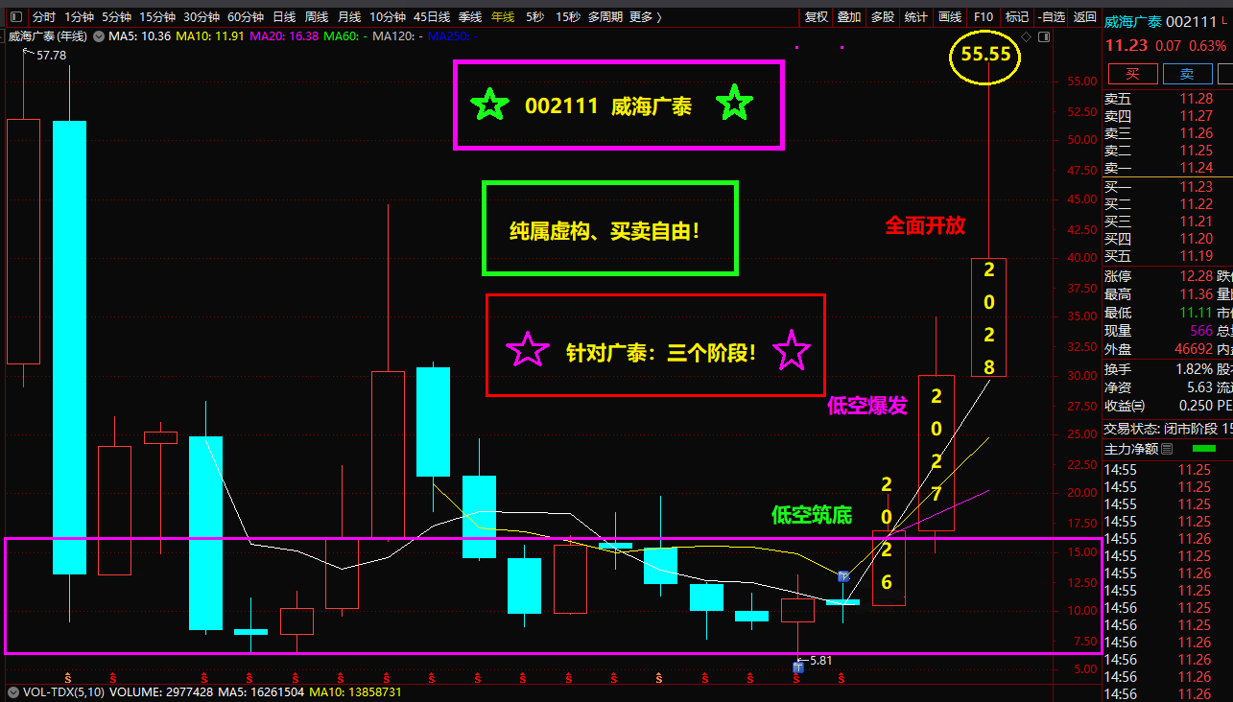Switch to 日线 chart
1233x702 pixels.
pyautogui.click(x=284, y=17)
